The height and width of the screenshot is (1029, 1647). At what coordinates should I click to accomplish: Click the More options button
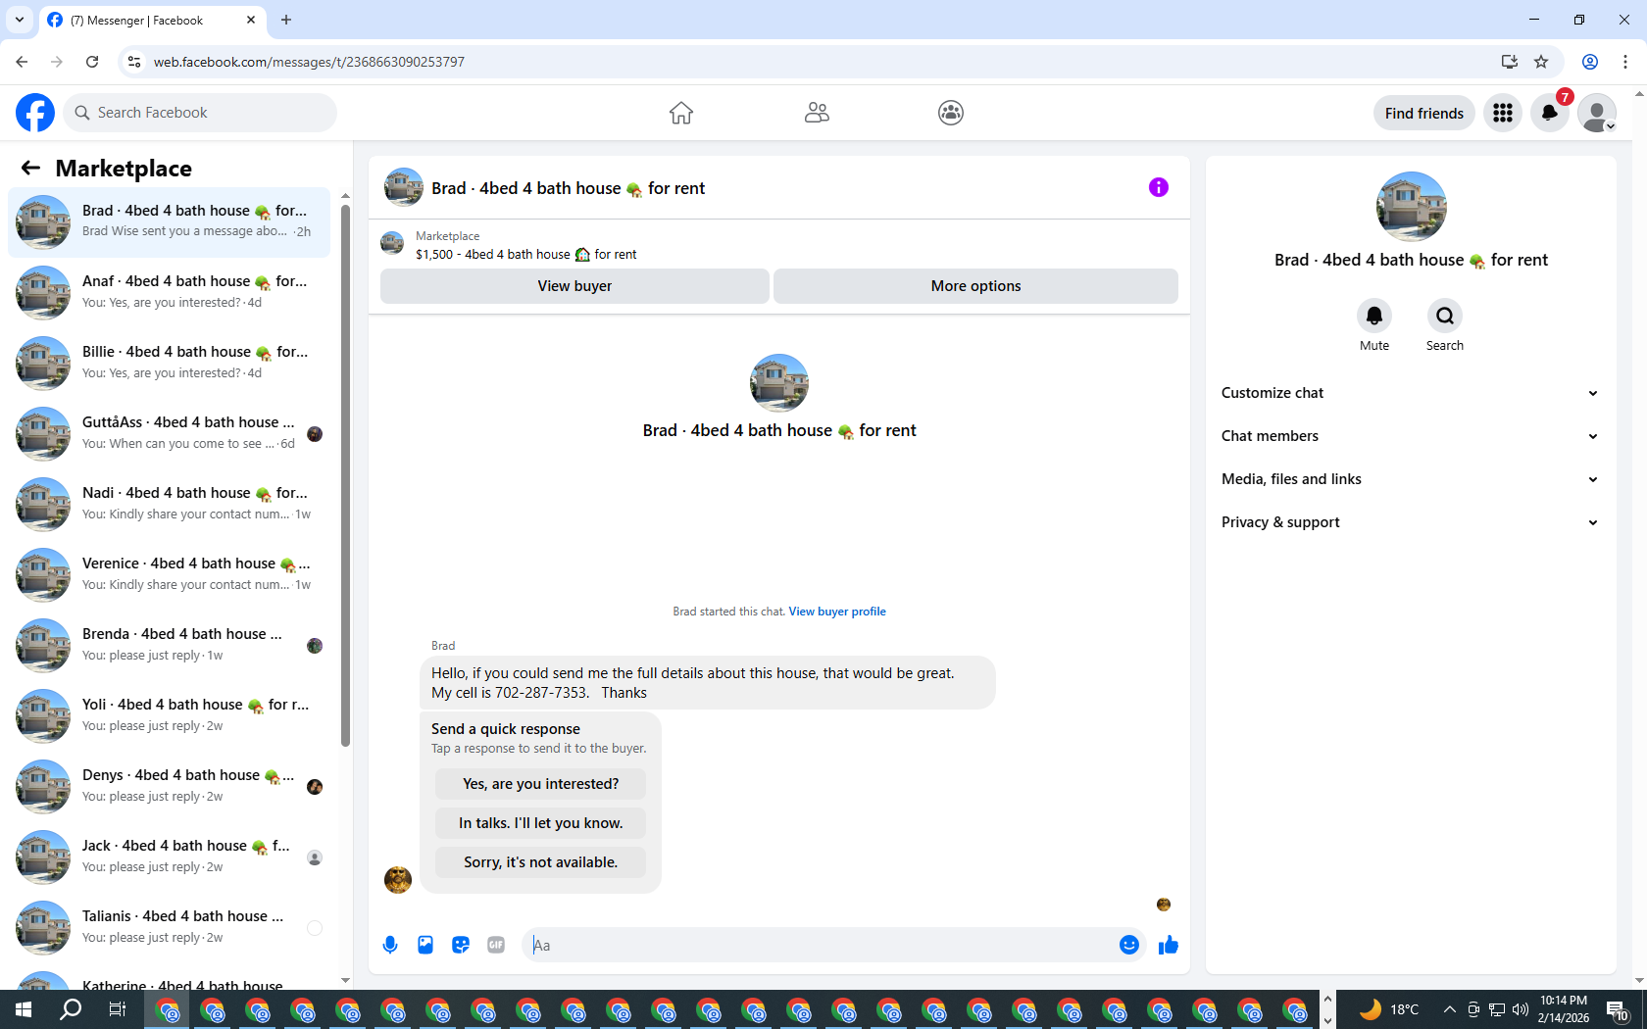975,286
